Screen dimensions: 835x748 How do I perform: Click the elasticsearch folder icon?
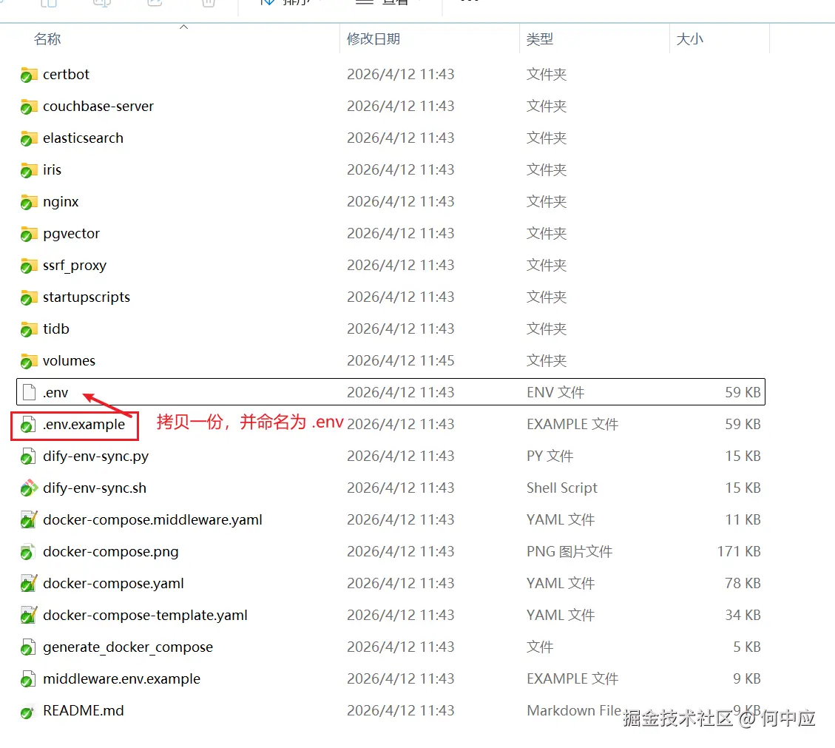pos(29,138)
